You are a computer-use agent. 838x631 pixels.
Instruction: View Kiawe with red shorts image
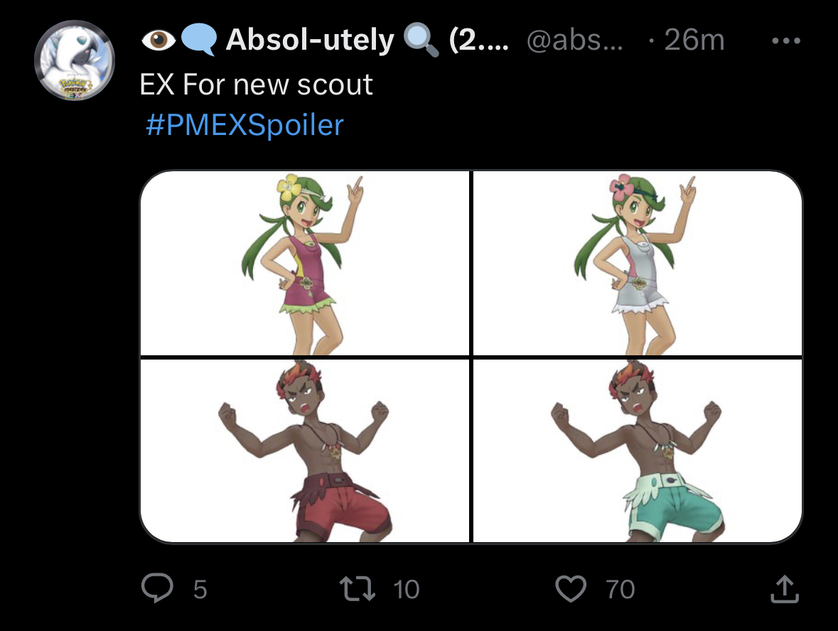305,451
